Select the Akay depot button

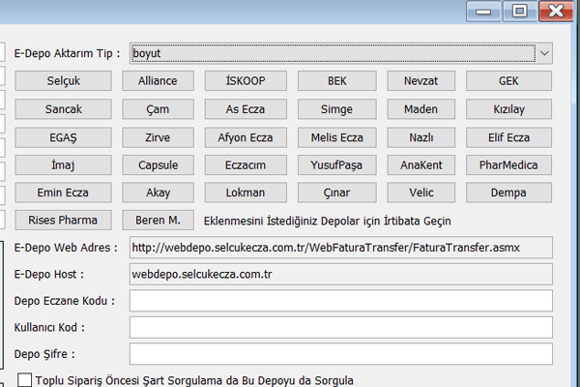coord(158,193)
